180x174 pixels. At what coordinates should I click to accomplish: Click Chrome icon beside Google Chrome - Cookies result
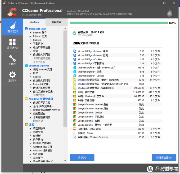click(x=75, y=113)
